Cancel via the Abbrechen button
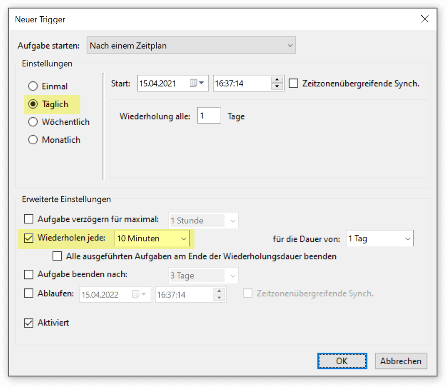 tap(401, 361)
